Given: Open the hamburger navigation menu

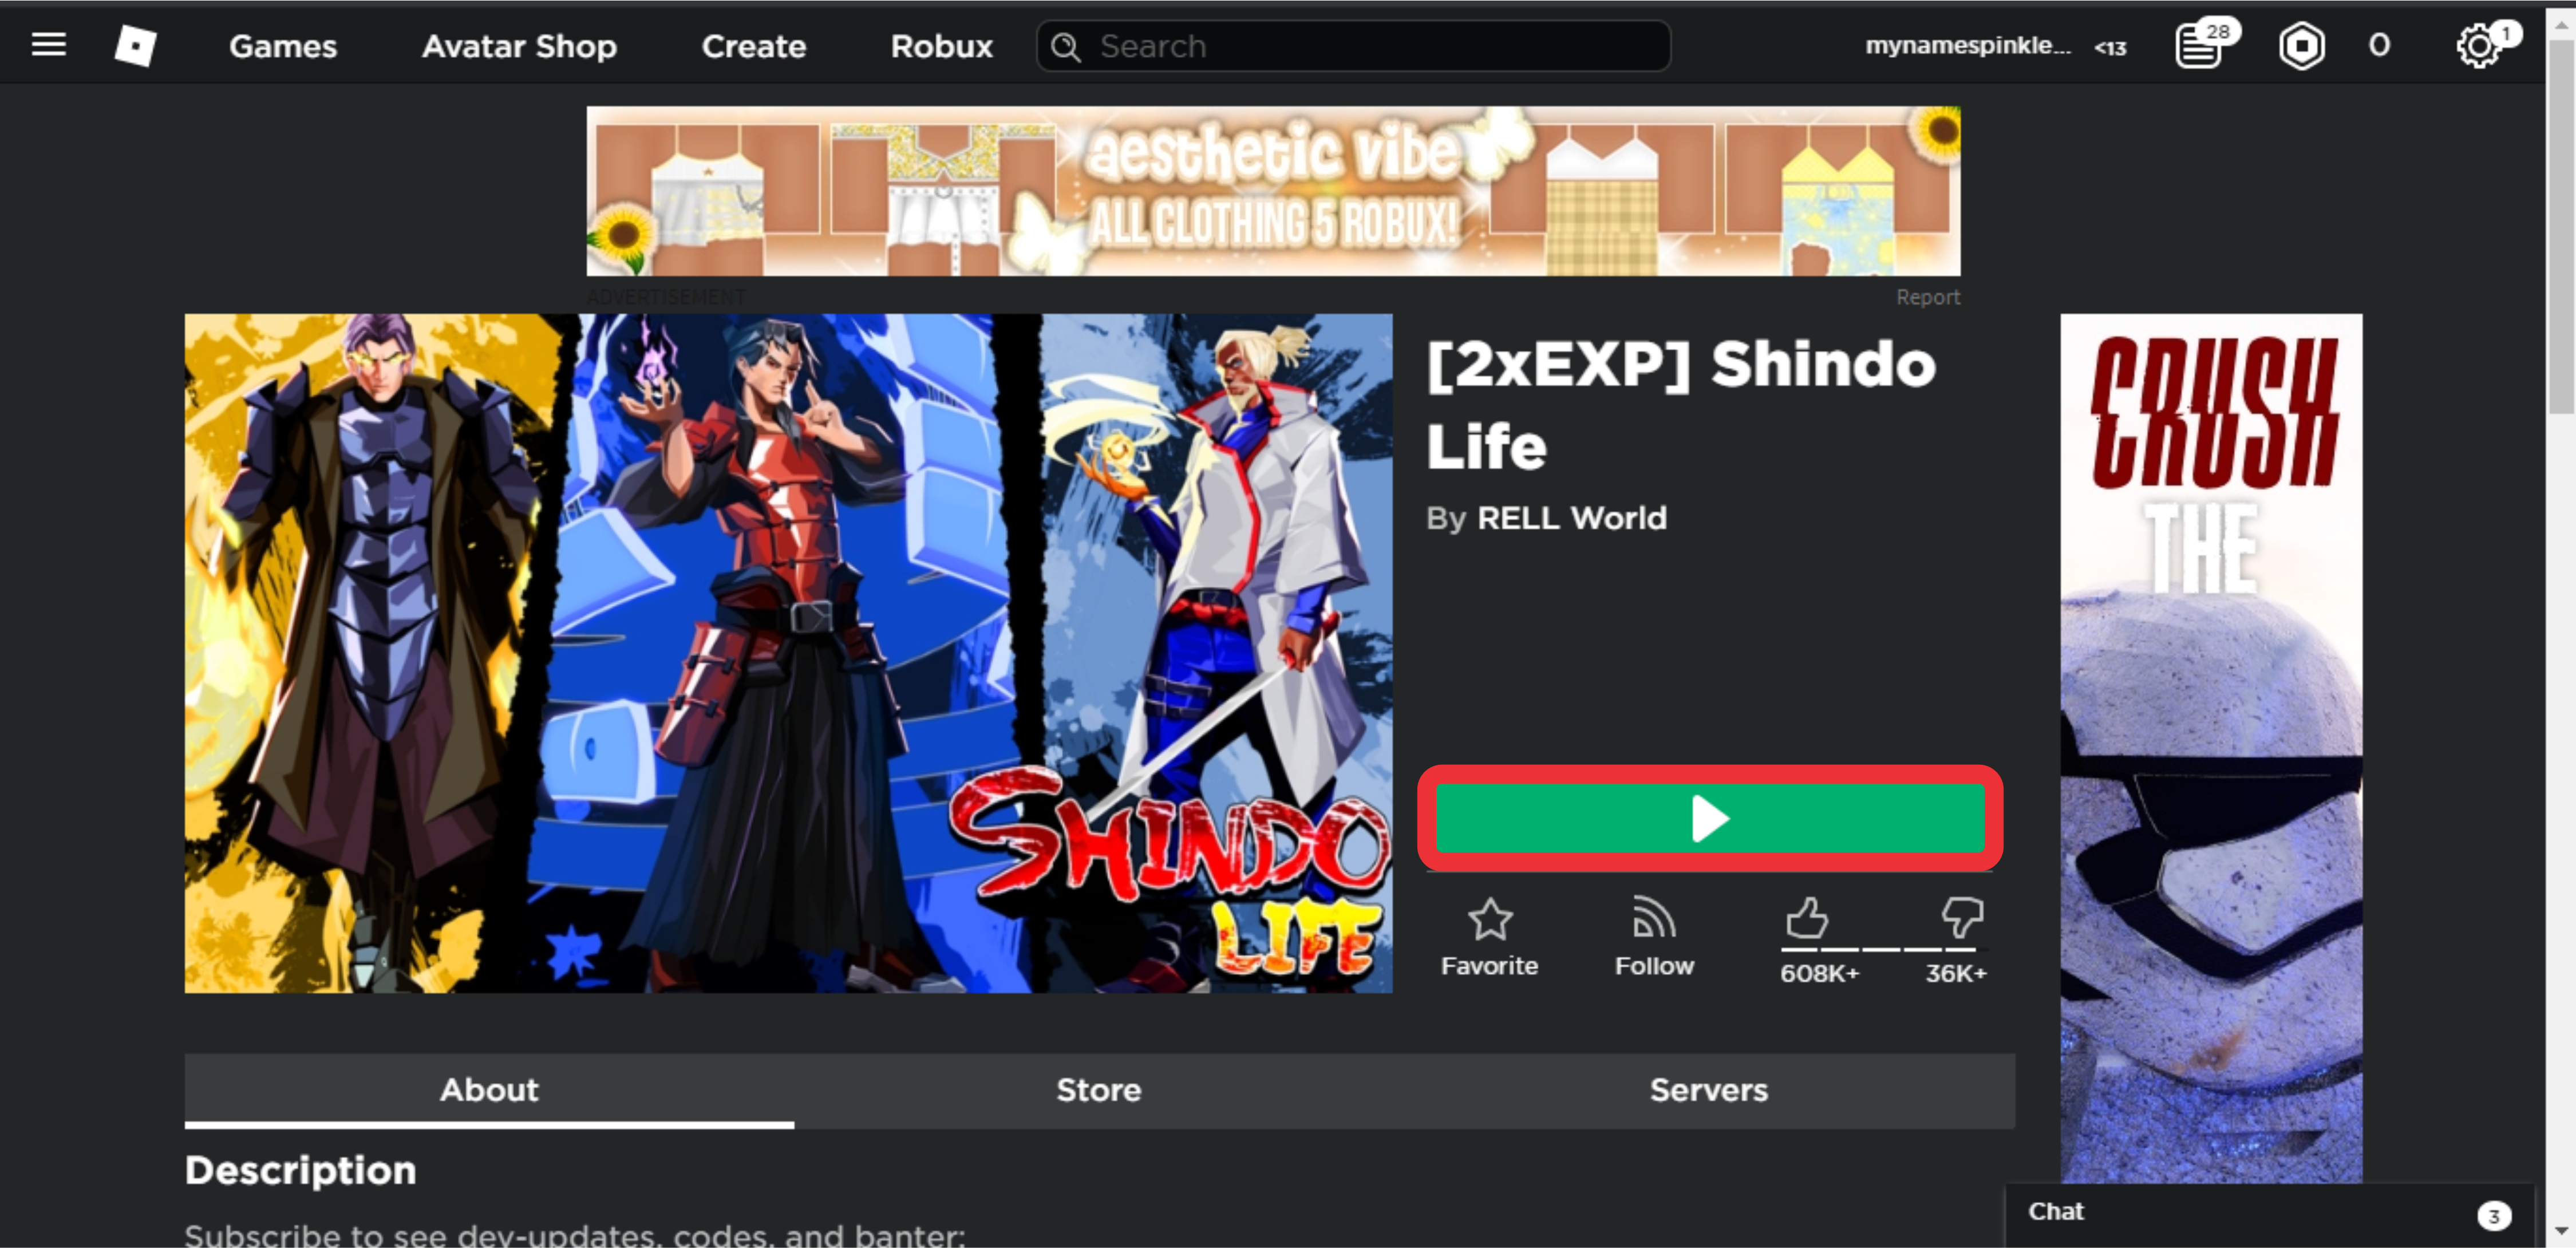Looking at the screenshot, I should pyautogui.click(x=48, y=45).
